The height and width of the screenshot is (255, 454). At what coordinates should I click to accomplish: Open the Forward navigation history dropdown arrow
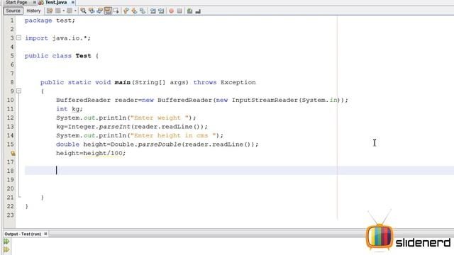pos(75,11)
